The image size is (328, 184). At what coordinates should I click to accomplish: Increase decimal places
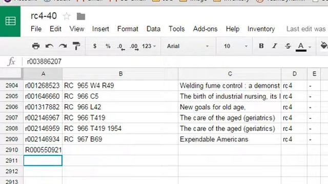(x=134, y=47)
